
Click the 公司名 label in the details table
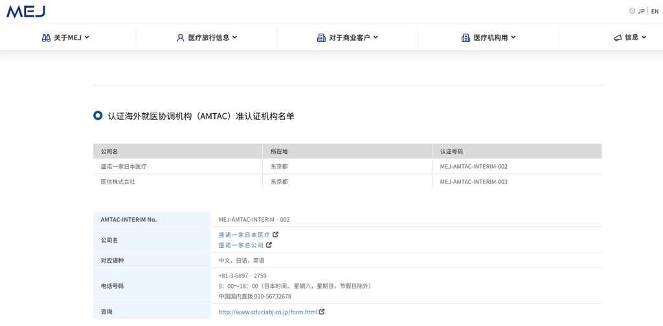[109, 240]
